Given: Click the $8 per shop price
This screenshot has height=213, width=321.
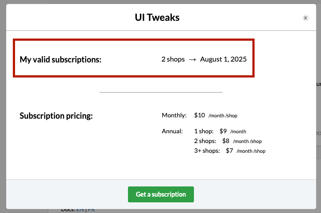Looking at the screenshot, I should [226, 141].
